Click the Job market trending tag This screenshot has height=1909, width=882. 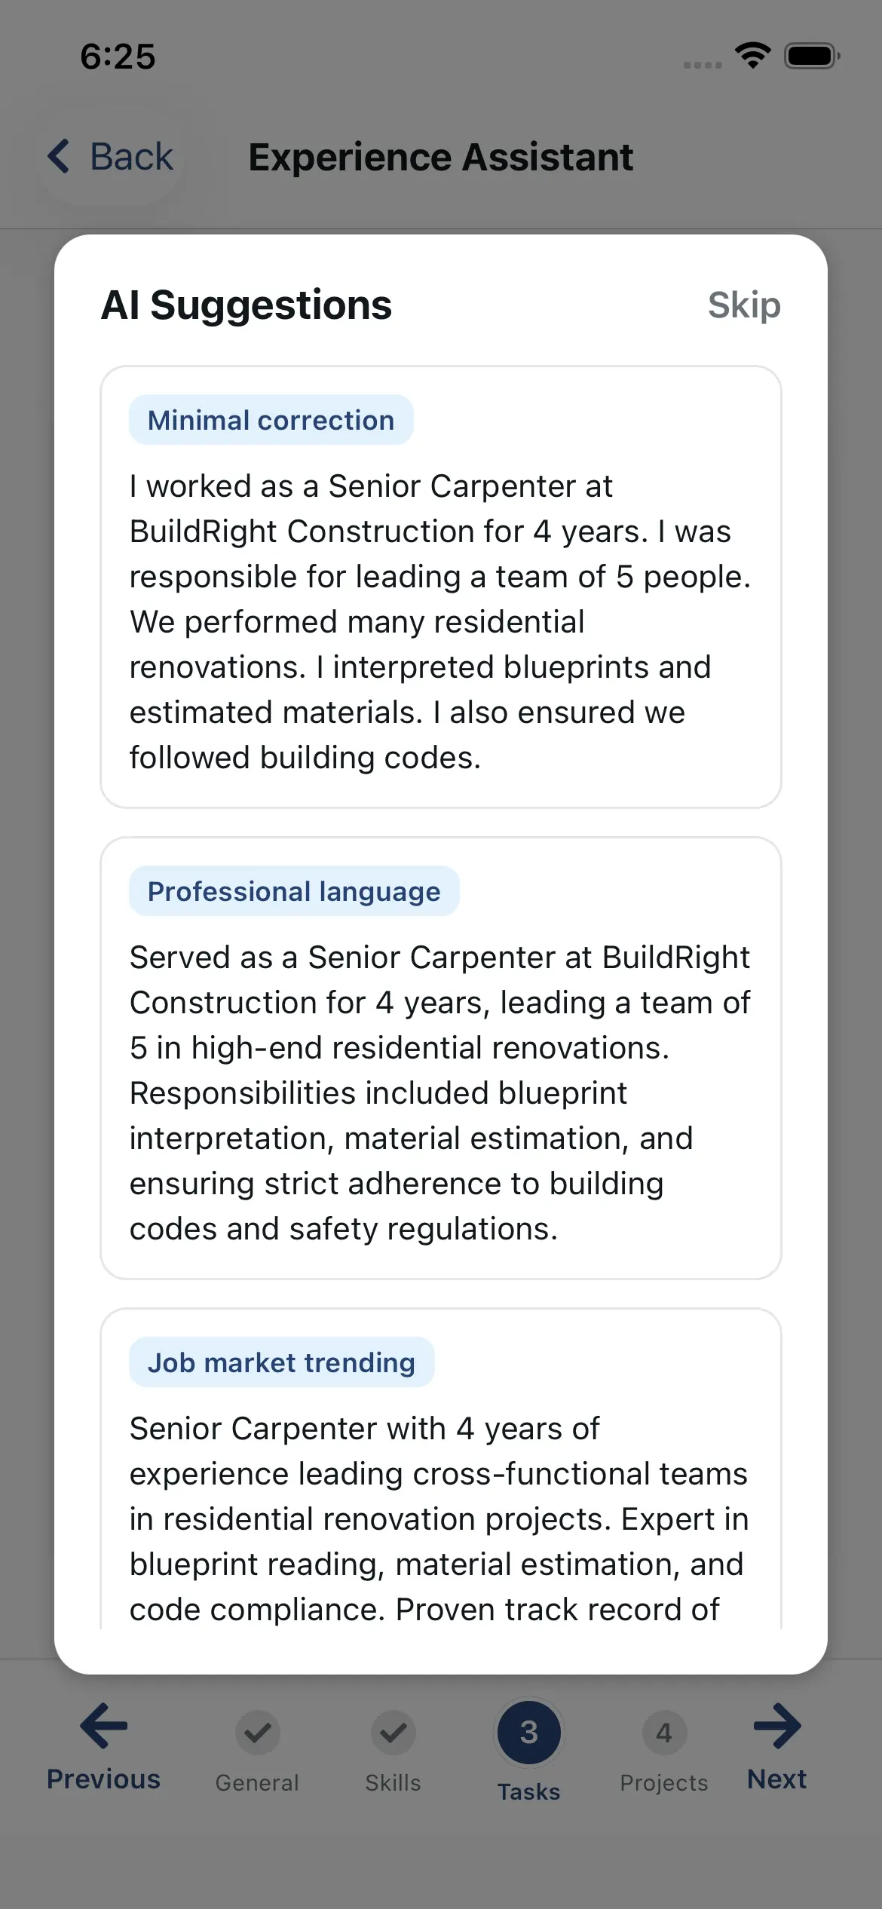pyautogui.click(x=281, y=1362)
